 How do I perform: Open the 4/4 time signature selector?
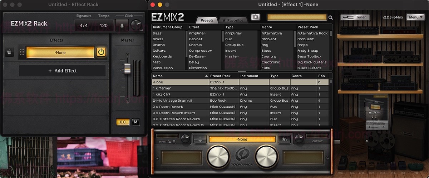click(84, 26)
